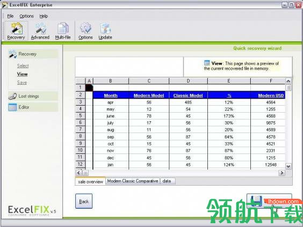Select column B header
Viewport: 303px width, 227px height.
coord(111,81)
